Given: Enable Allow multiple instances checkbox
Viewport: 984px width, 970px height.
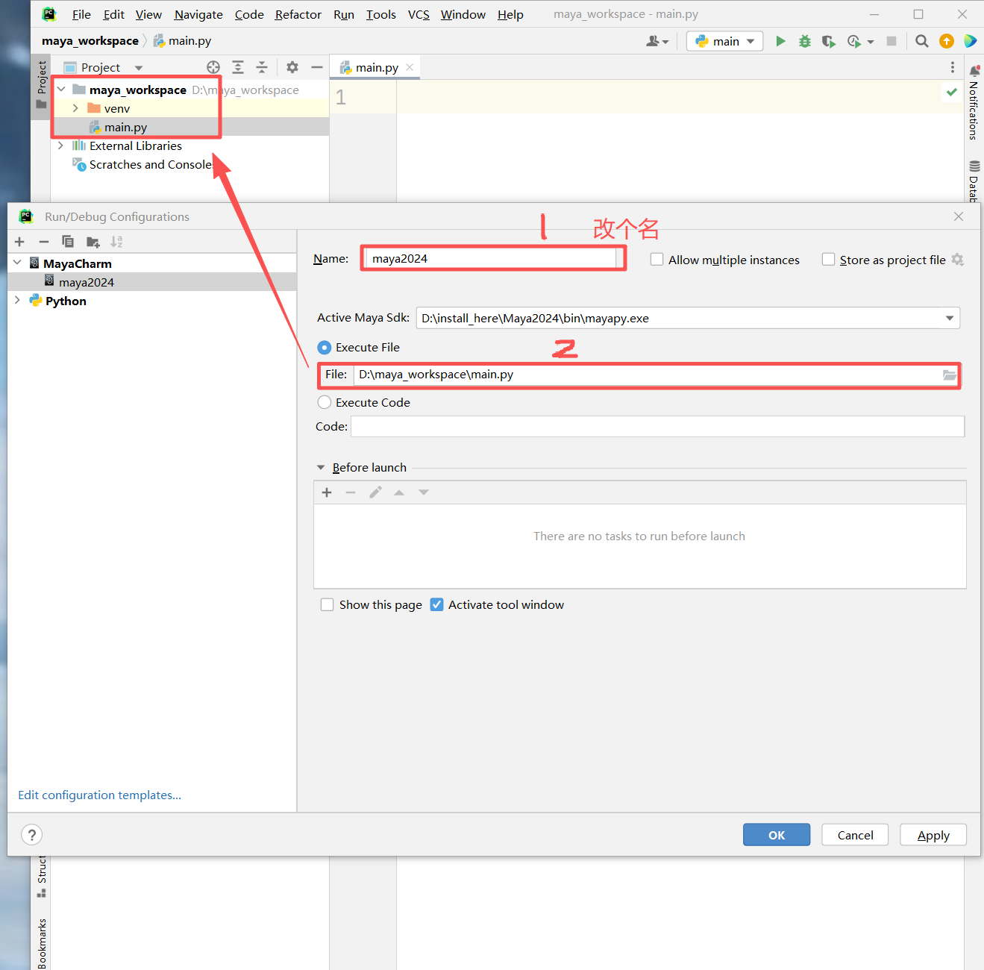Looking at the screenshot, I should pos(656,260).
